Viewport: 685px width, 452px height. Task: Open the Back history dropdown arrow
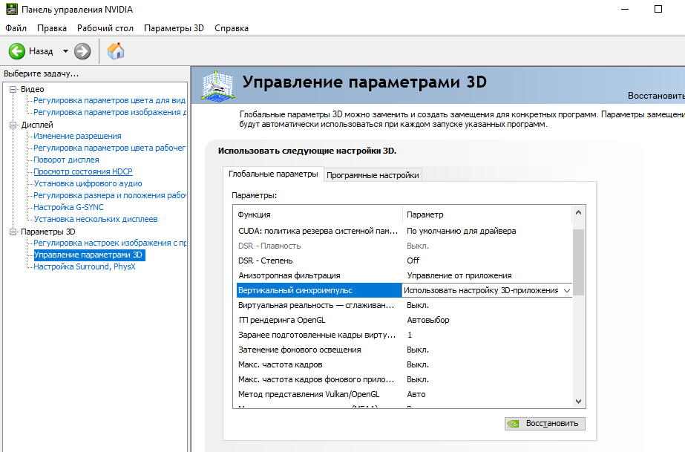(x=65, y=51)
